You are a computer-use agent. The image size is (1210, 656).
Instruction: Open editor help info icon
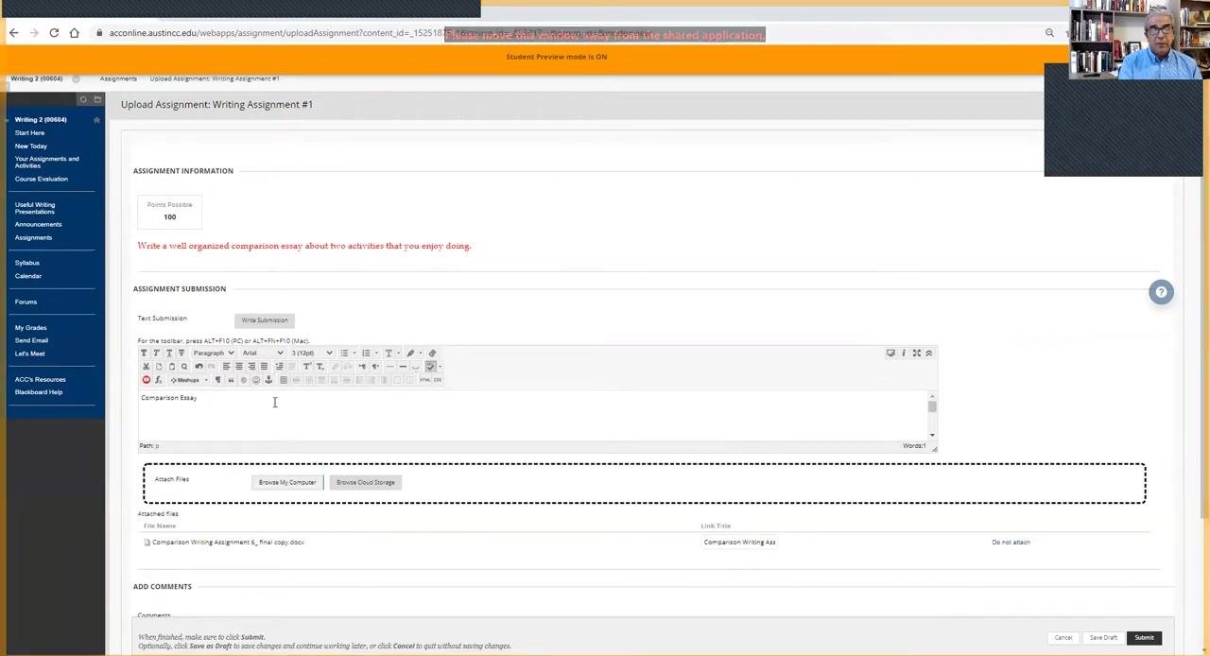point(904,353)
